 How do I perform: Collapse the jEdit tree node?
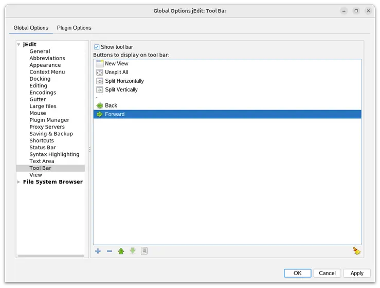coord(19,45)
